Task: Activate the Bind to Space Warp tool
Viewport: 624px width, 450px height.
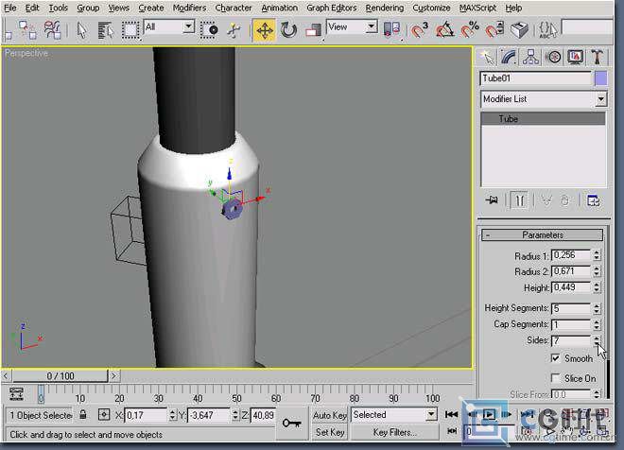Action: 52,30
